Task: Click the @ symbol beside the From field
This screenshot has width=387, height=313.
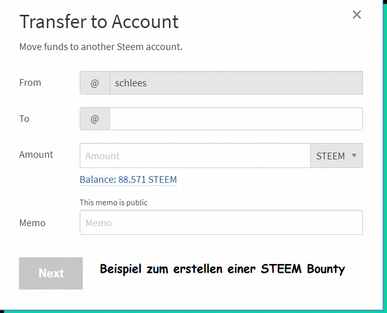Action: click(95, 83)
